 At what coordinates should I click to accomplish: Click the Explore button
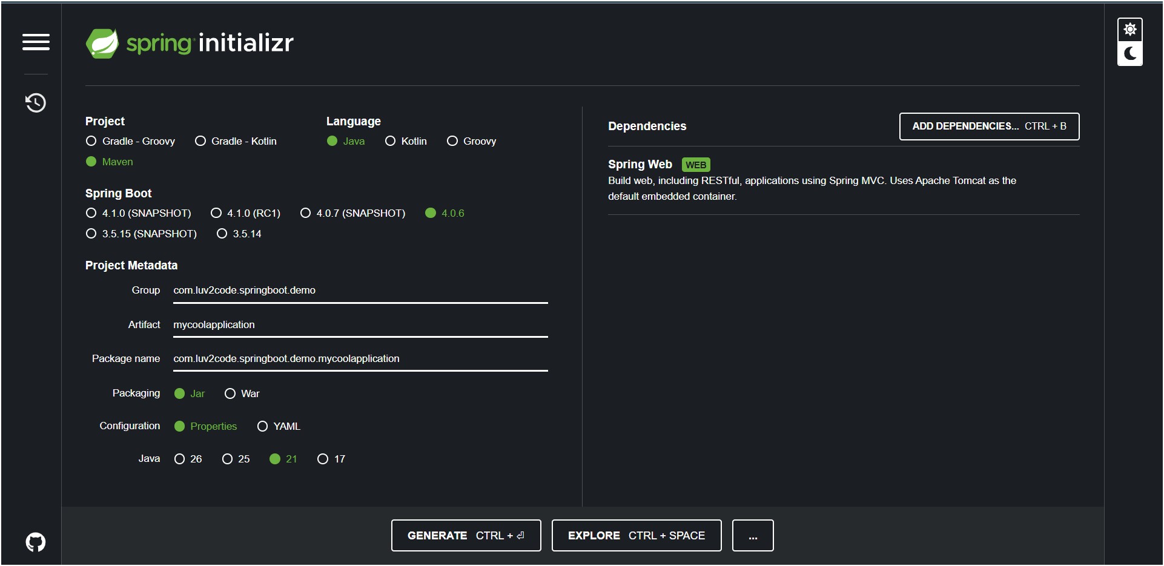(637, 536)
